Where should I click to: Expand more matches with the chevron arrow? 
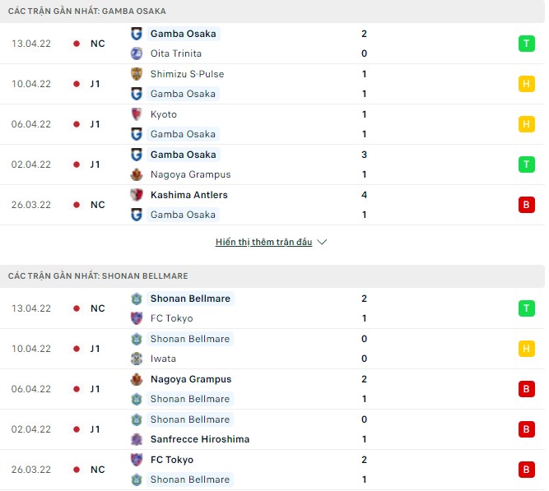pyautogui.click(x=322, y=243)
